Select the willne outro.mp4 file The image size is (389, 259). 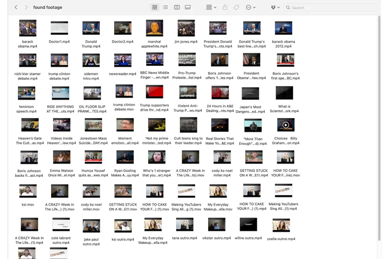pos(248,224)
